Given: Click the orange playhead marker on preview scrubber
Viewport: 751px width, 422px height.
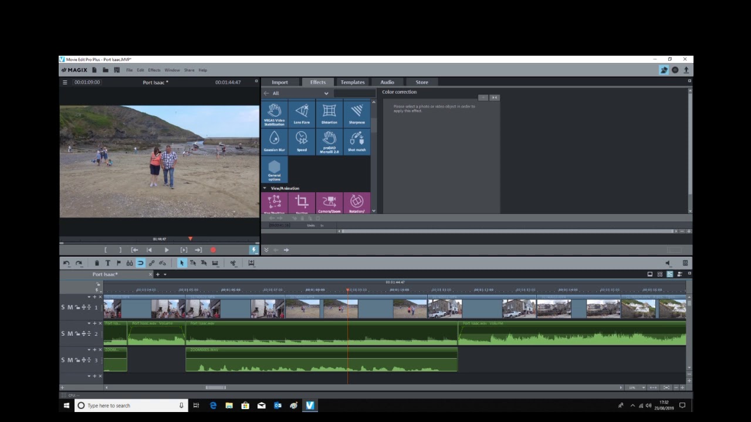Looking at the screenshot, I should (x=190, y=239).
